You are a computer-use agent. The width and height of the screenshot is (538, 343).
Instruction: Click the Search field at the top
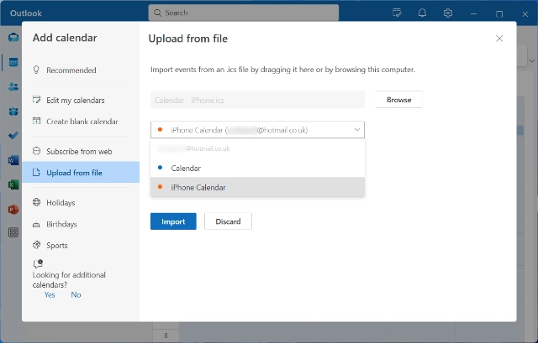[243, 13]
